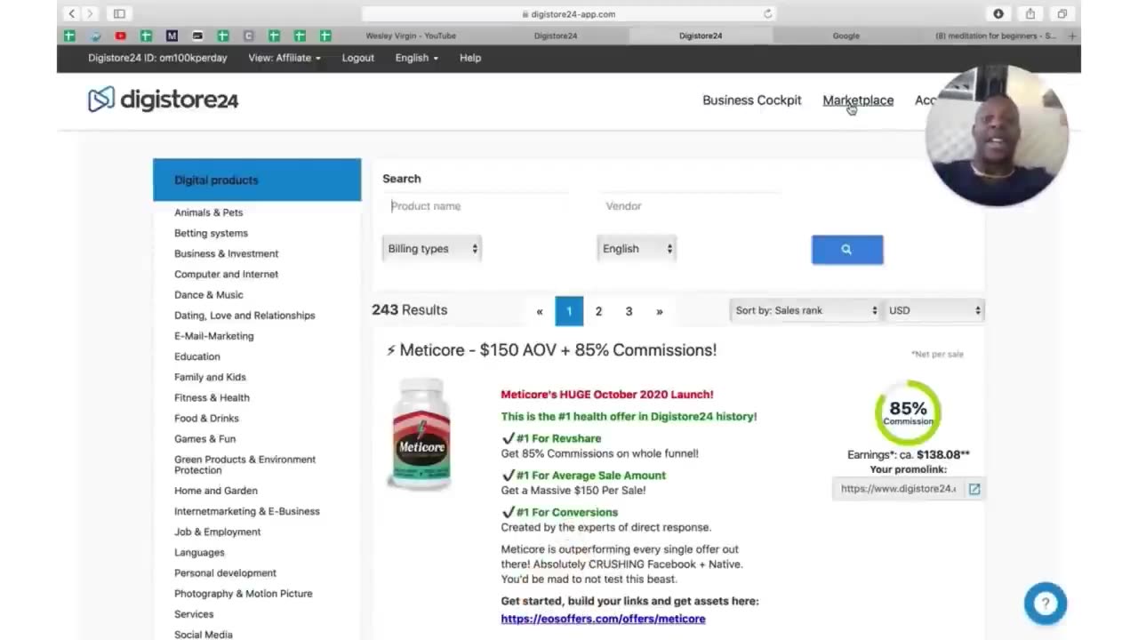Select Animals & Pets category

point(208,212)
